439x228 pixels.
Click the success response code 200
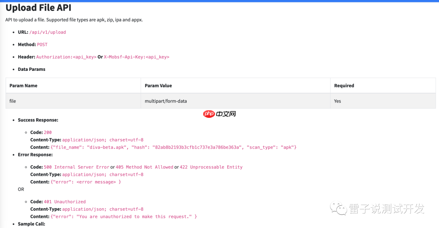tap(48, 132)
